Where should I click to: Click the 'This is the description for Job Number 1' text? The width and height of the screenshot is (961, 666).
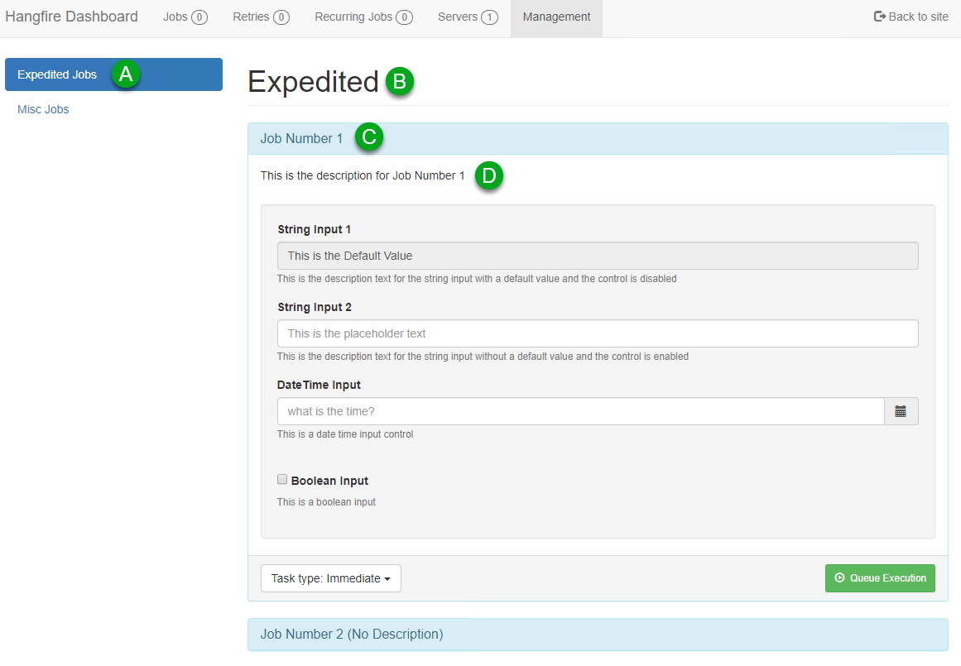363,176
